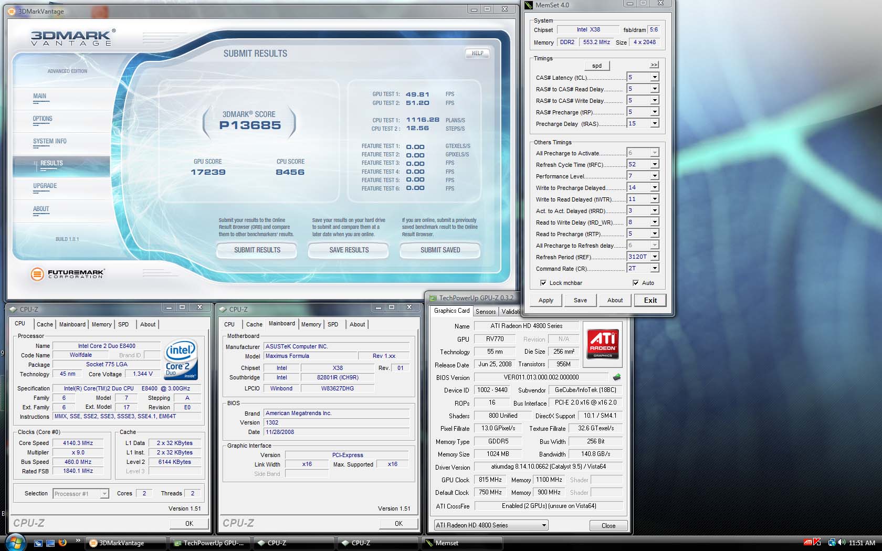Click the TechPowerUp GPU-Z taskbar button
The image size is (882, 551).
[x=209, y=543]
